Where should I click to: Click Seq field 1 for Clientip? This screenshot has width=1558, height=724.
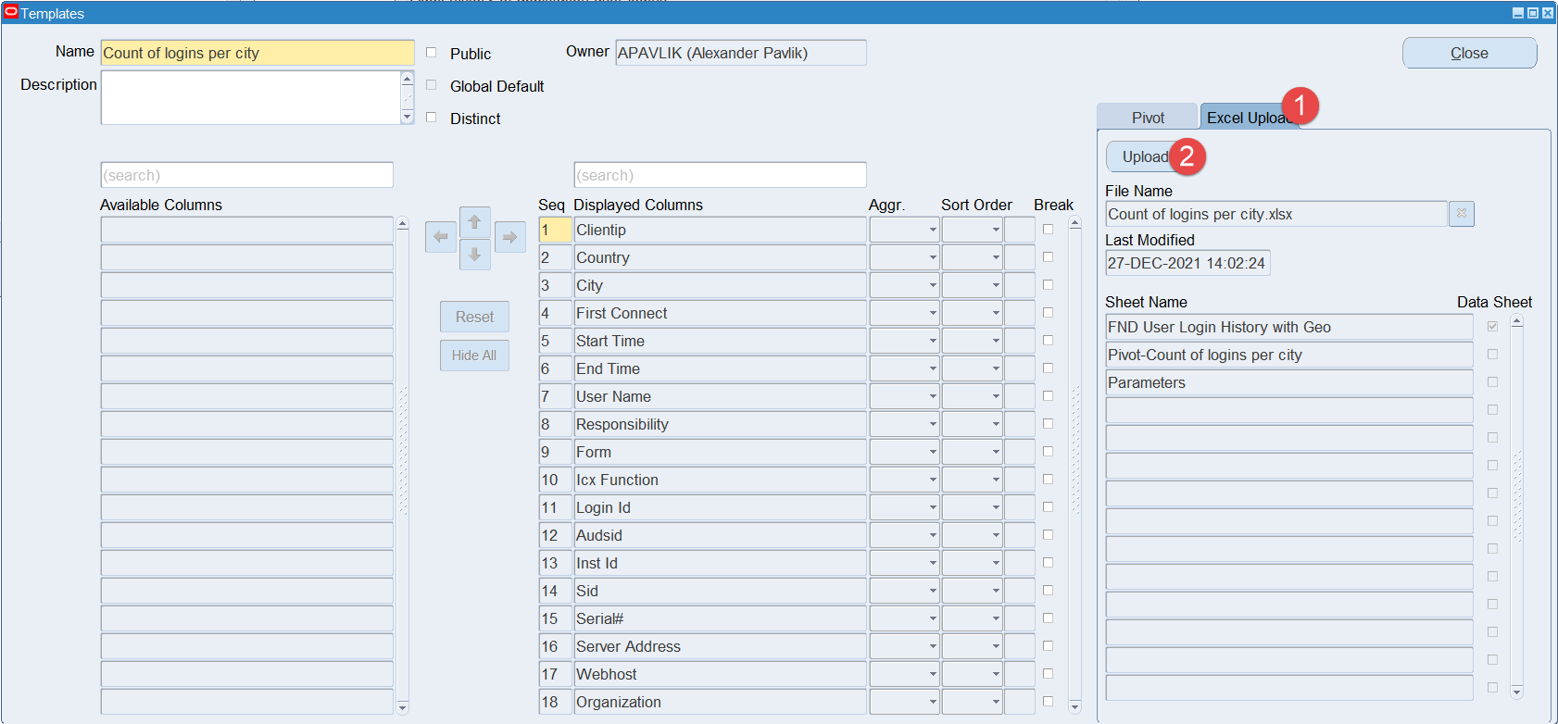(x=555, y=230)
